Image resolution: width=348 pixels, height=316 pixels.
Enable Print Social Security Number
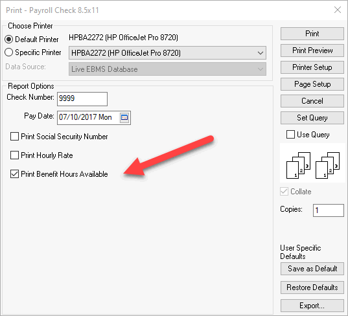(x=14, y=137)
